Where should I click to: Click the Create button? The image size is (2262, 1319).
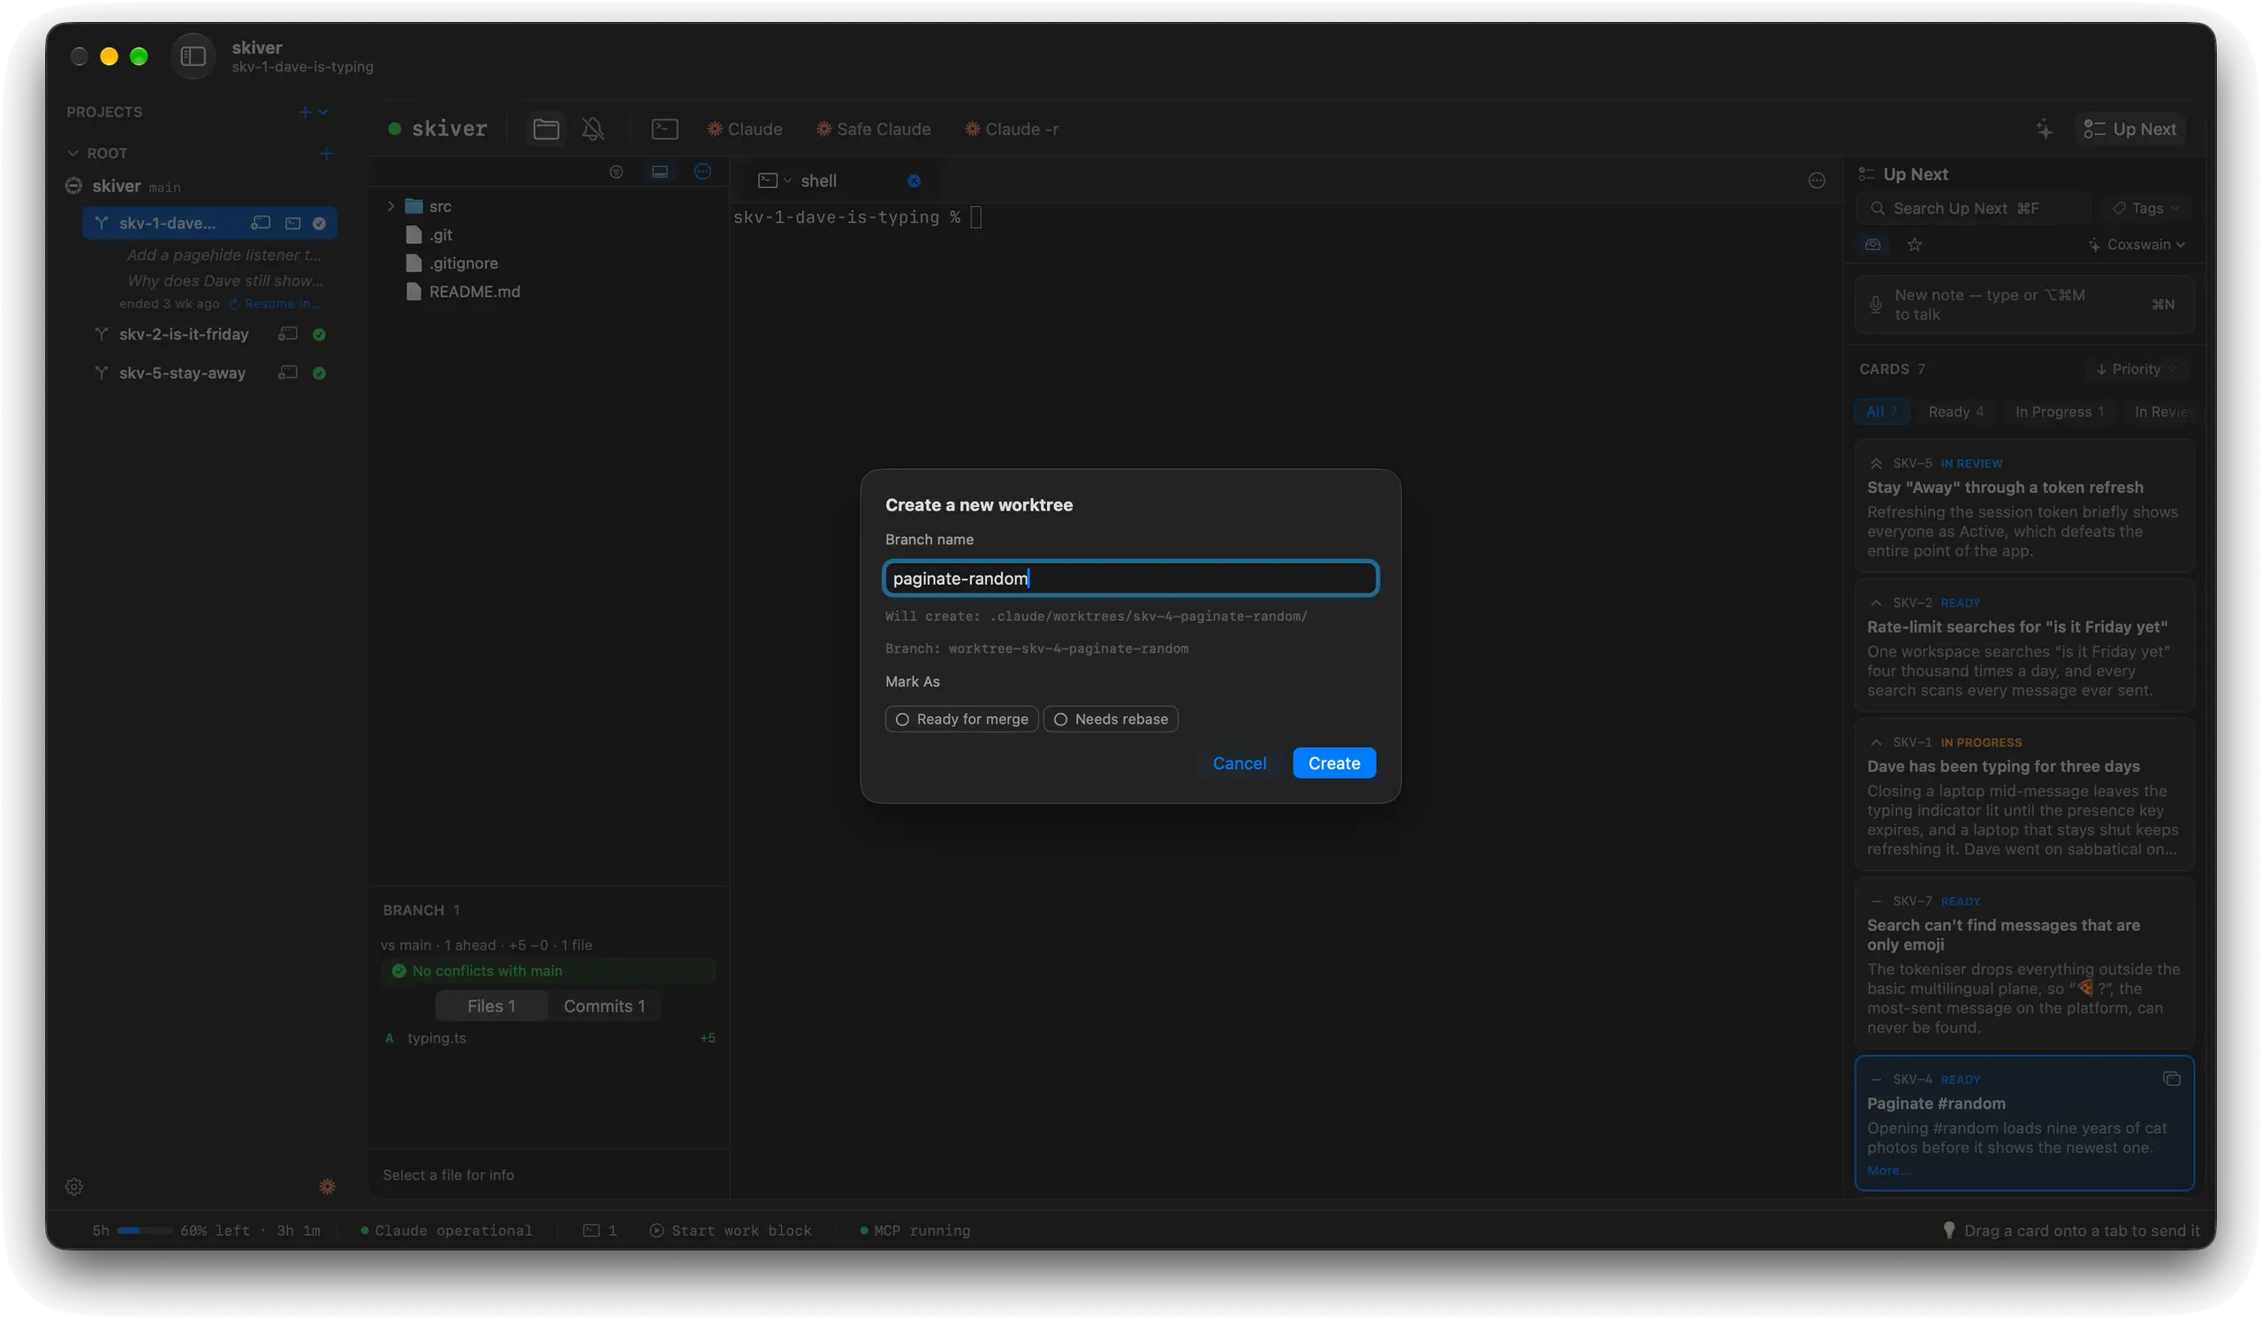(1334, 762)
